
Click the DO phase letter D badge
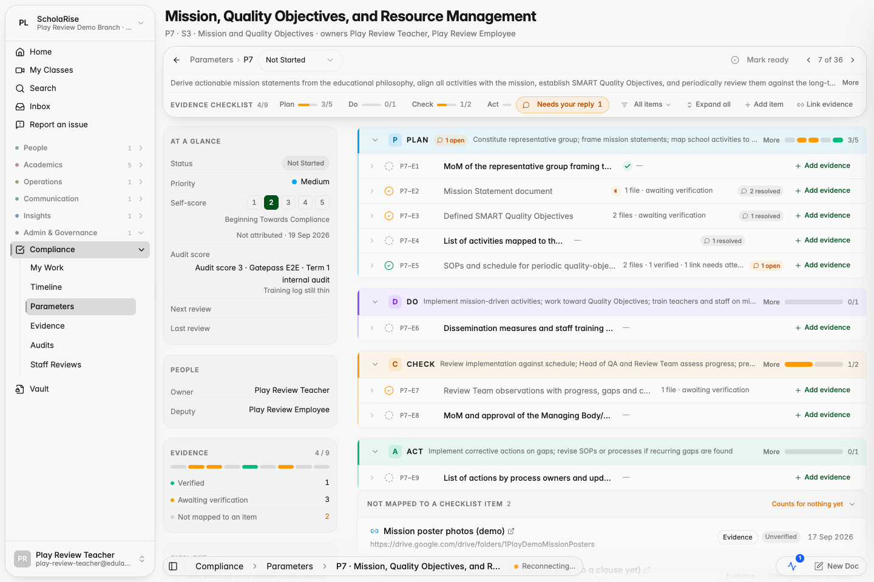coord(395,302)
